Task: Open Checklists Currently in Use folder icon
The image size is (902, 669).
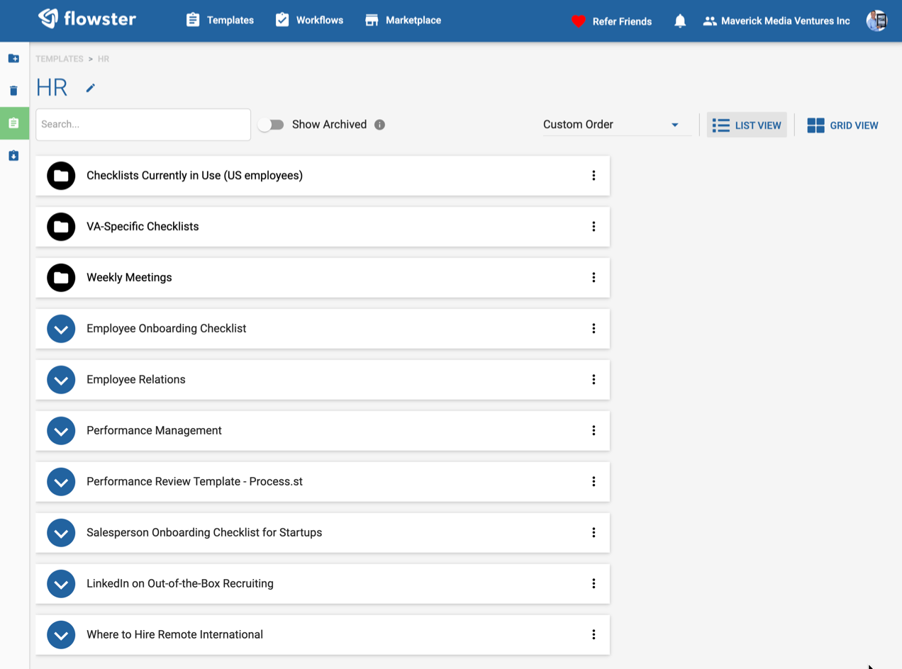Action: coord(61,176)
